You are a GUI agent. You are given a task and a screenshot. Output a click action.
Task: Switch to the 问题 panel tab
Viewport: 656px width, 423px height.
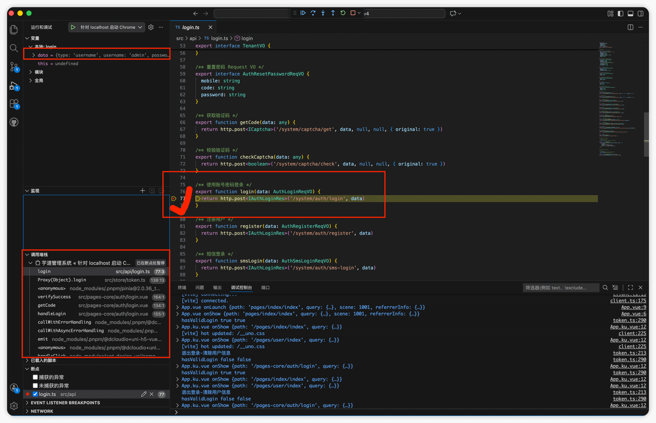[200, 288]
